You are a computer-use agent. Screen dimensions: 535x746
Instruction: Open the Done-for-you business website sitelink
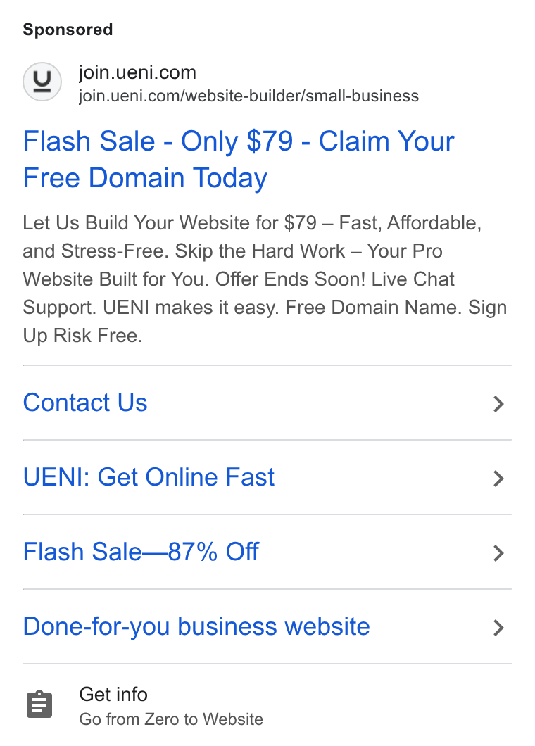tap(267, 626)
